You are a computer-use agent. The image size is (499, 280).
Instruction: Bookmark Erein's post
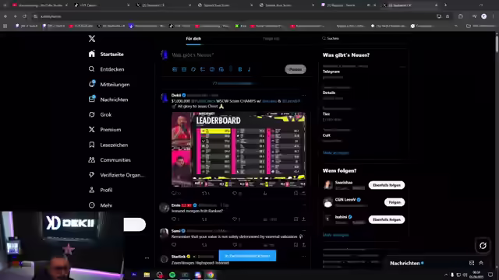(296, 219)
